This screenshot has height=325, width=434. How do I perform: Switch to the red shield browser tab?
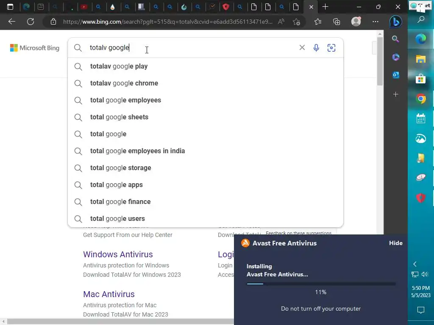coord(226,7)
